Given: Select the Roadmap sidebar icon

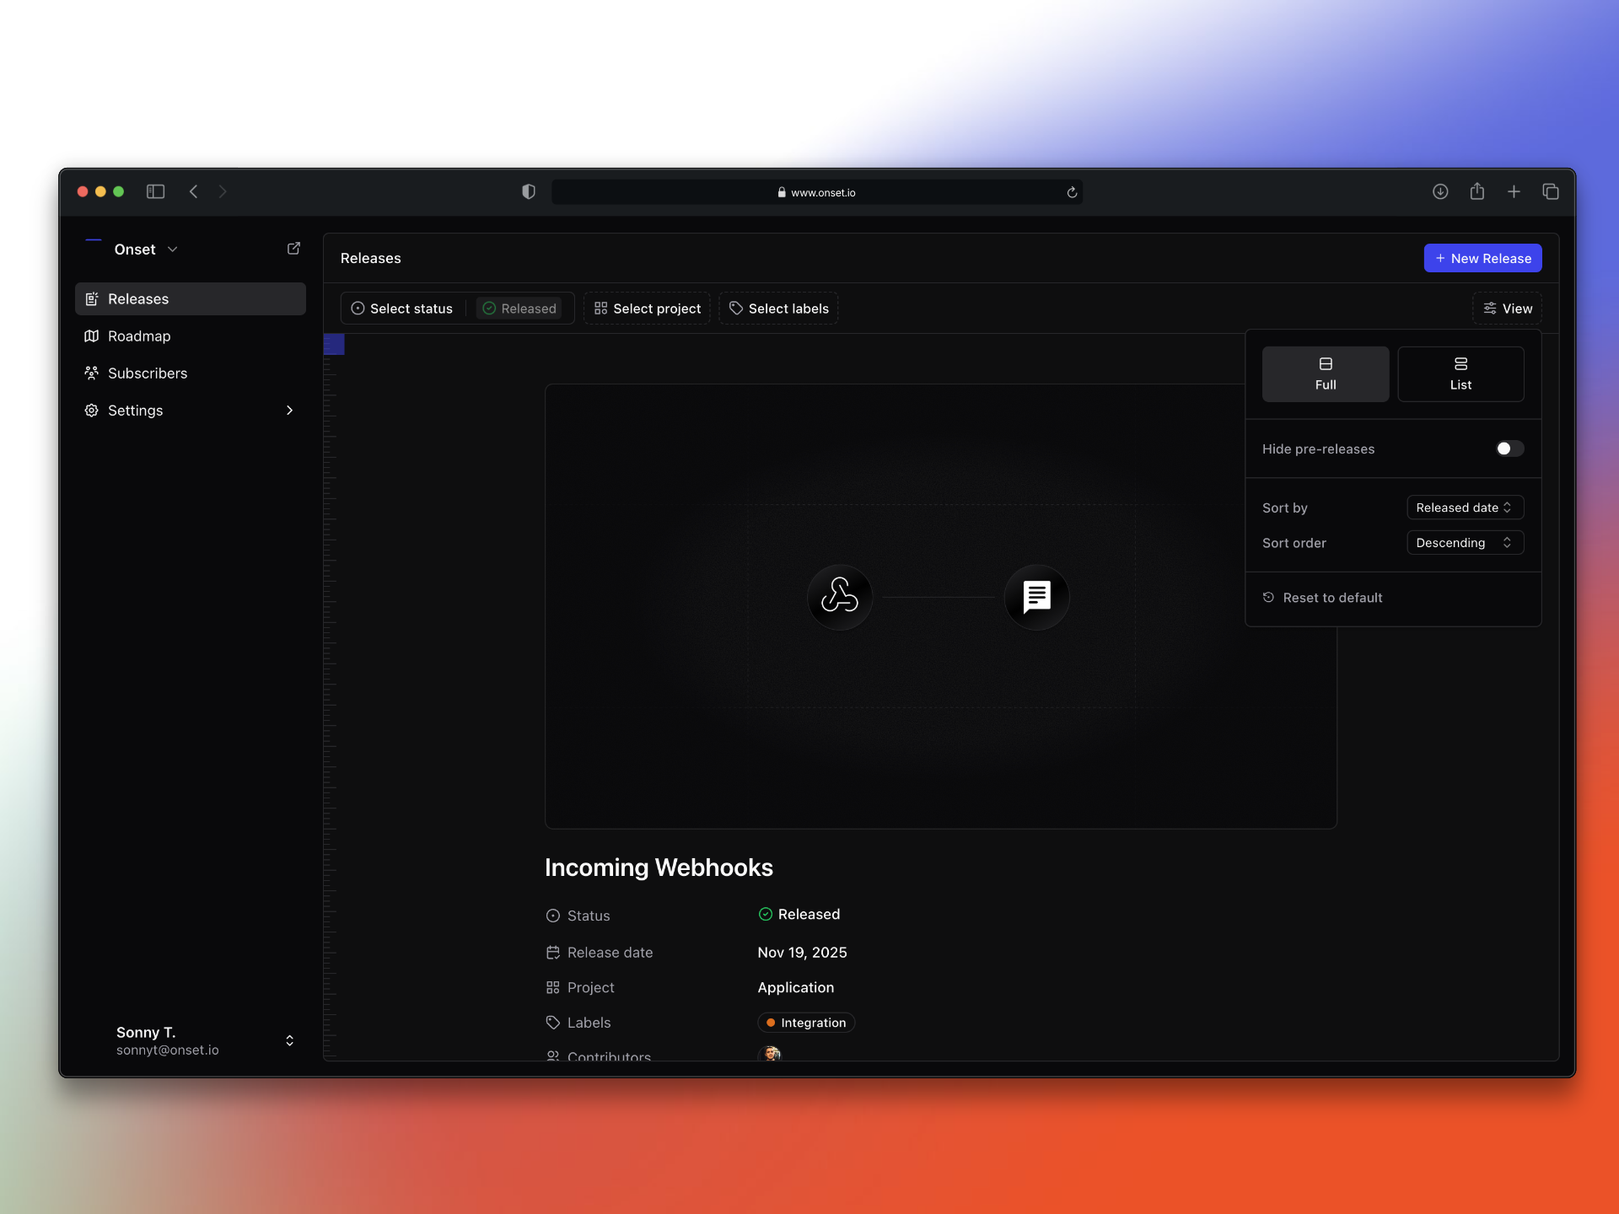Looking at the screenshot, I should [92, 336].
